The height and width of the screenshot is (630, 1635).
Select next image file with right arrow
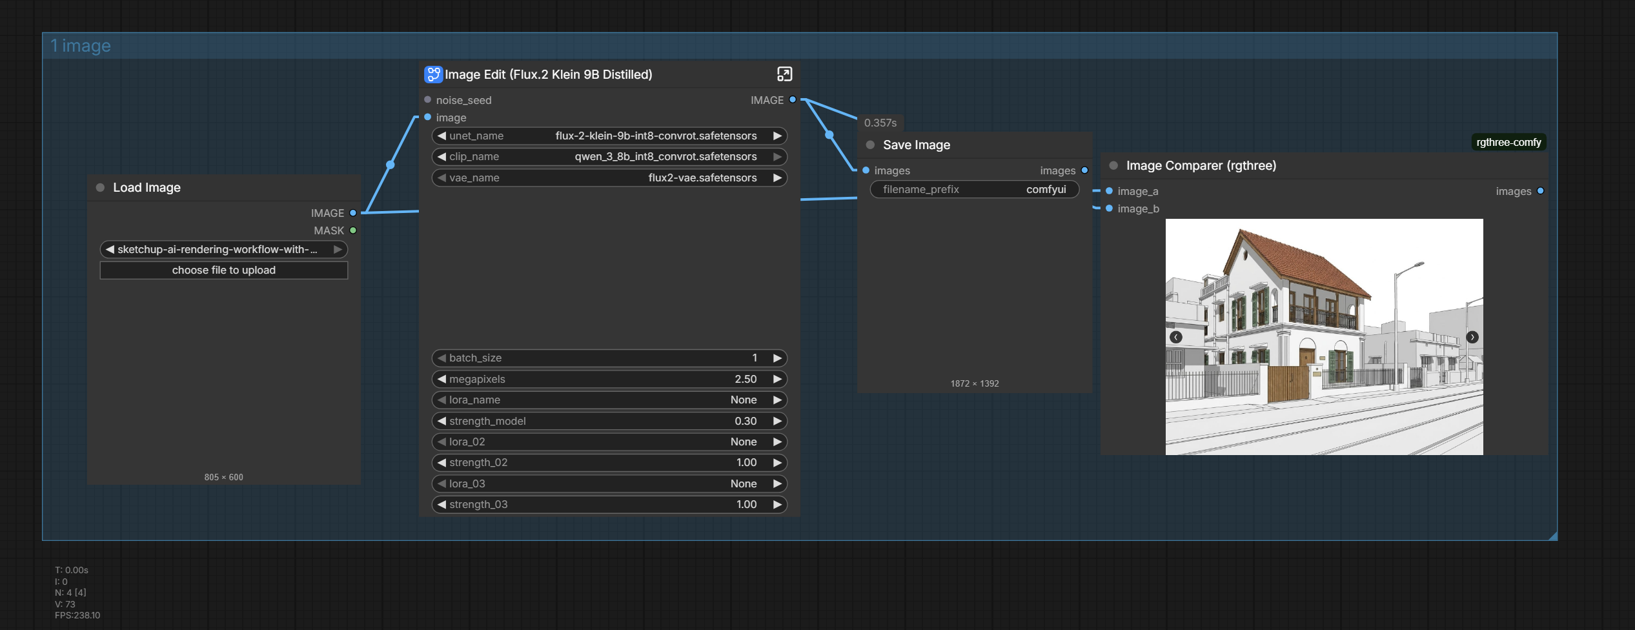(x=338, y=250)
